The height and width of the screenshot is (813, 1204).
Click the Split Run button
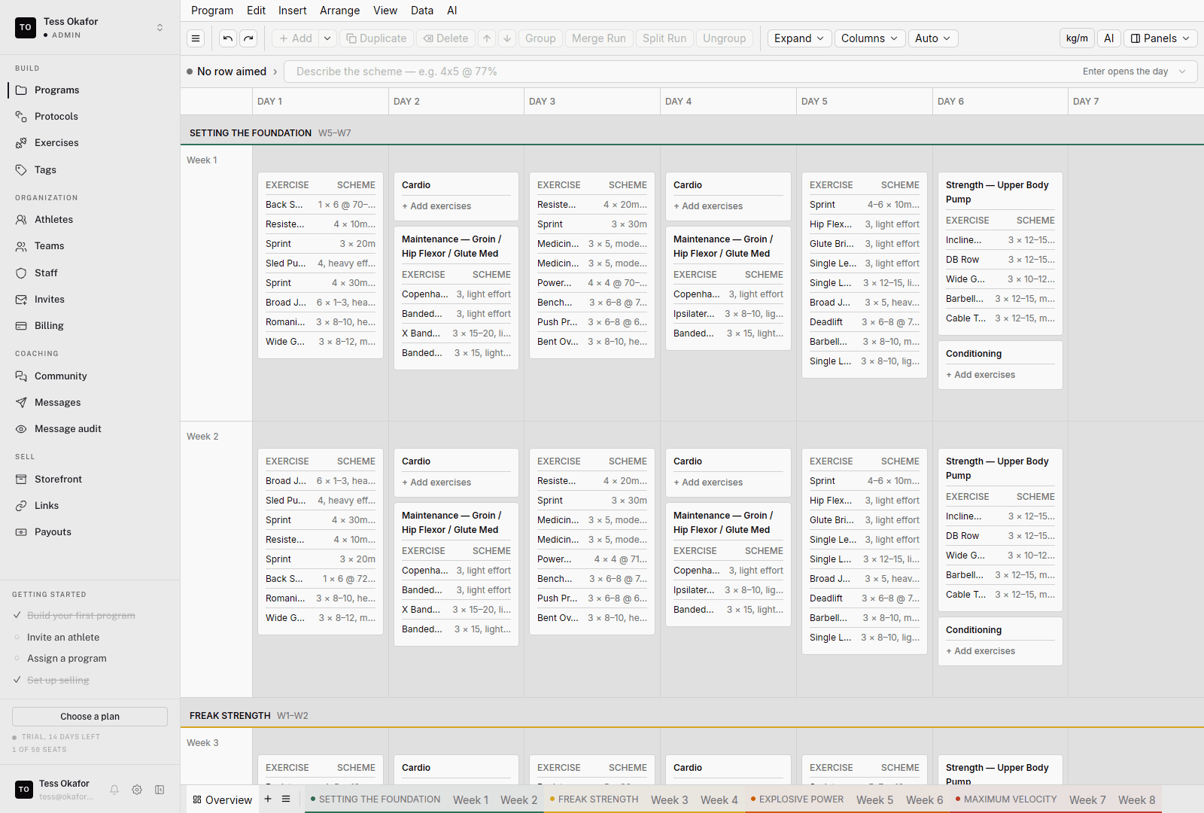(664, 38)
